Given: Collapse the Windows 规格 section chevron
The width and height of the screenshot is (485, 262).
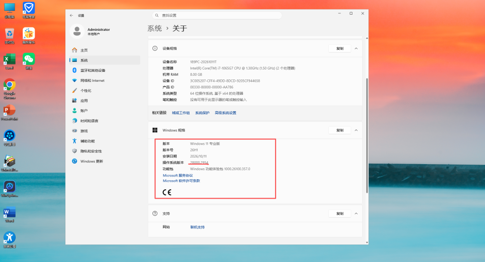Looking at the screenshot, I should pos(356,131).
